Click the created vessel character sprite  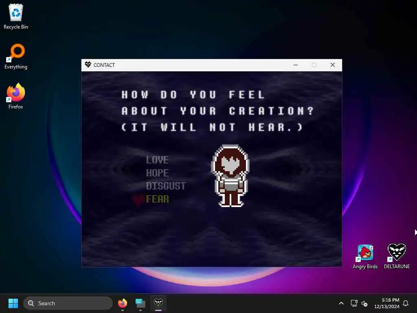[230, 176]
